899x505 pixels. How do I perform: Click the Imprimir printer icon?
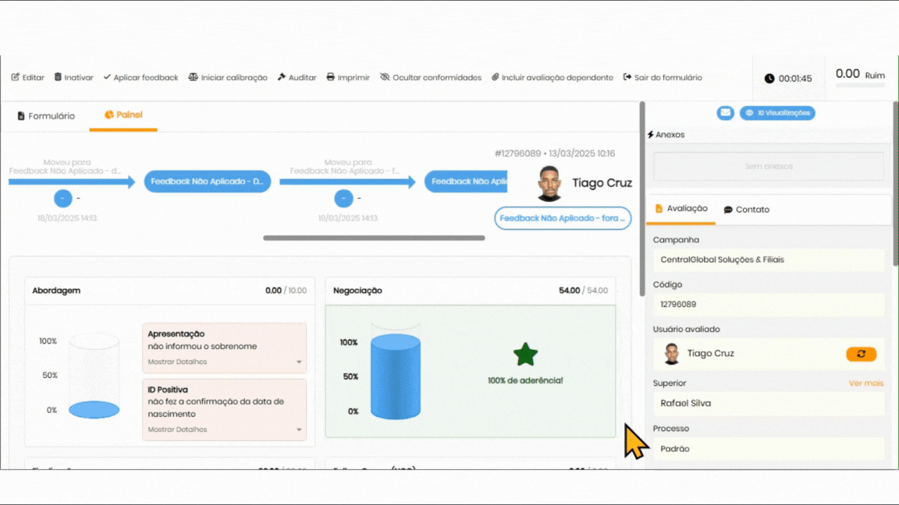(x=331, y=78)
